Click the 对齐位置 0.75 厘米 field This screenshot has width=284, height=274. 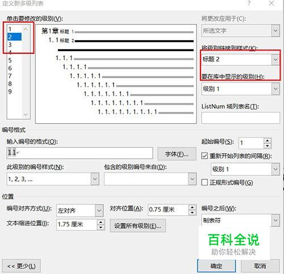[168, 210]
